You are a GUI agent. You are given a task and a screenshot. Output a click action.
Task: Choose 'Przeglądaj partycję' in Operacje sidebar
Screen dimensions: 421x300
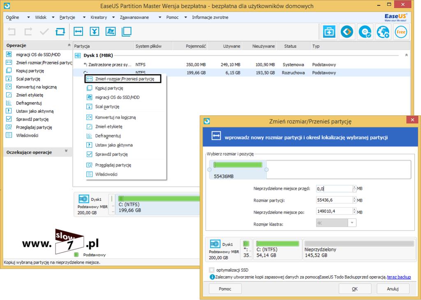tap(34, 127)
